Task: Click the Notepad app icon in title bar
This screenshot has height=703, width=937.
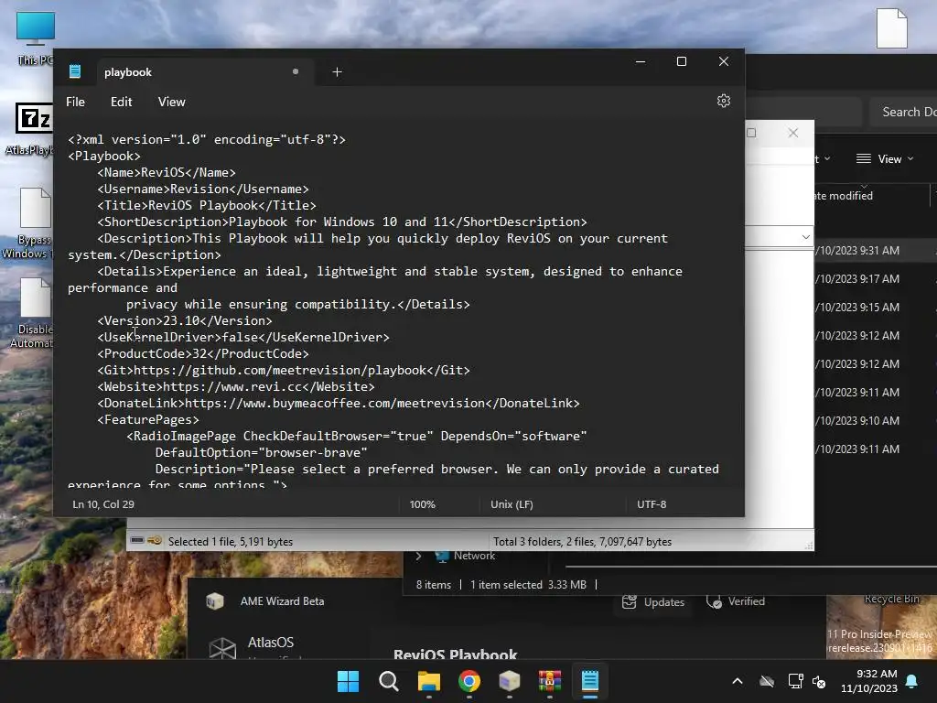Action: coord(75,71)
